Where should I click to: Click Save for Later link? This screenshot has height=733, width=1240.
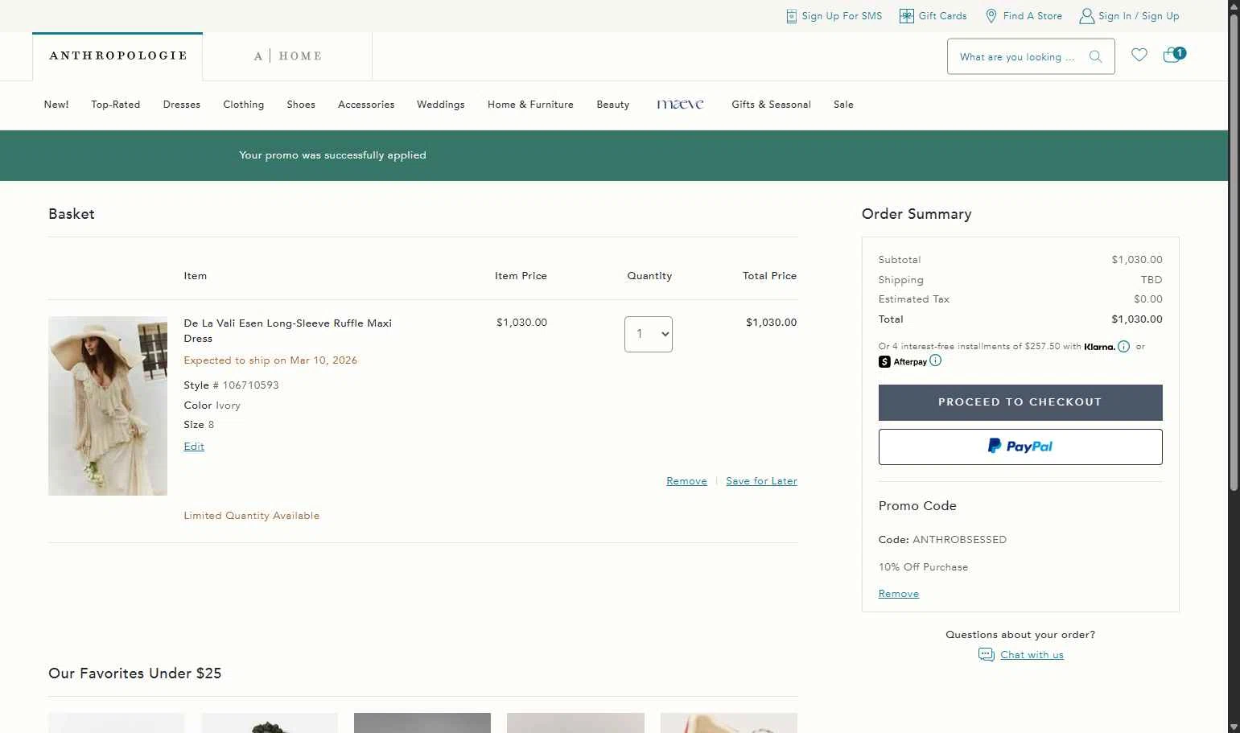[x=761, y=481]
